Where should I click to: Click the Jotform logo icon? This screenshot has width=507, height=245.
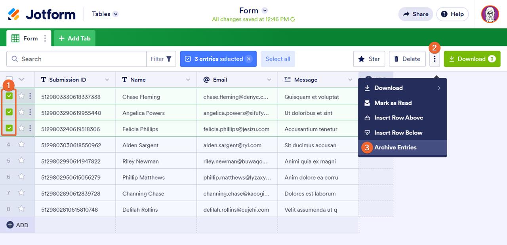[x=14, y=15]
